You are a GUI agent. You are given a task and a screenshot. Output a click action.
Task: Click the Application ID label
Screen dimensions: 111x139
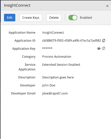tap(25, 40)
